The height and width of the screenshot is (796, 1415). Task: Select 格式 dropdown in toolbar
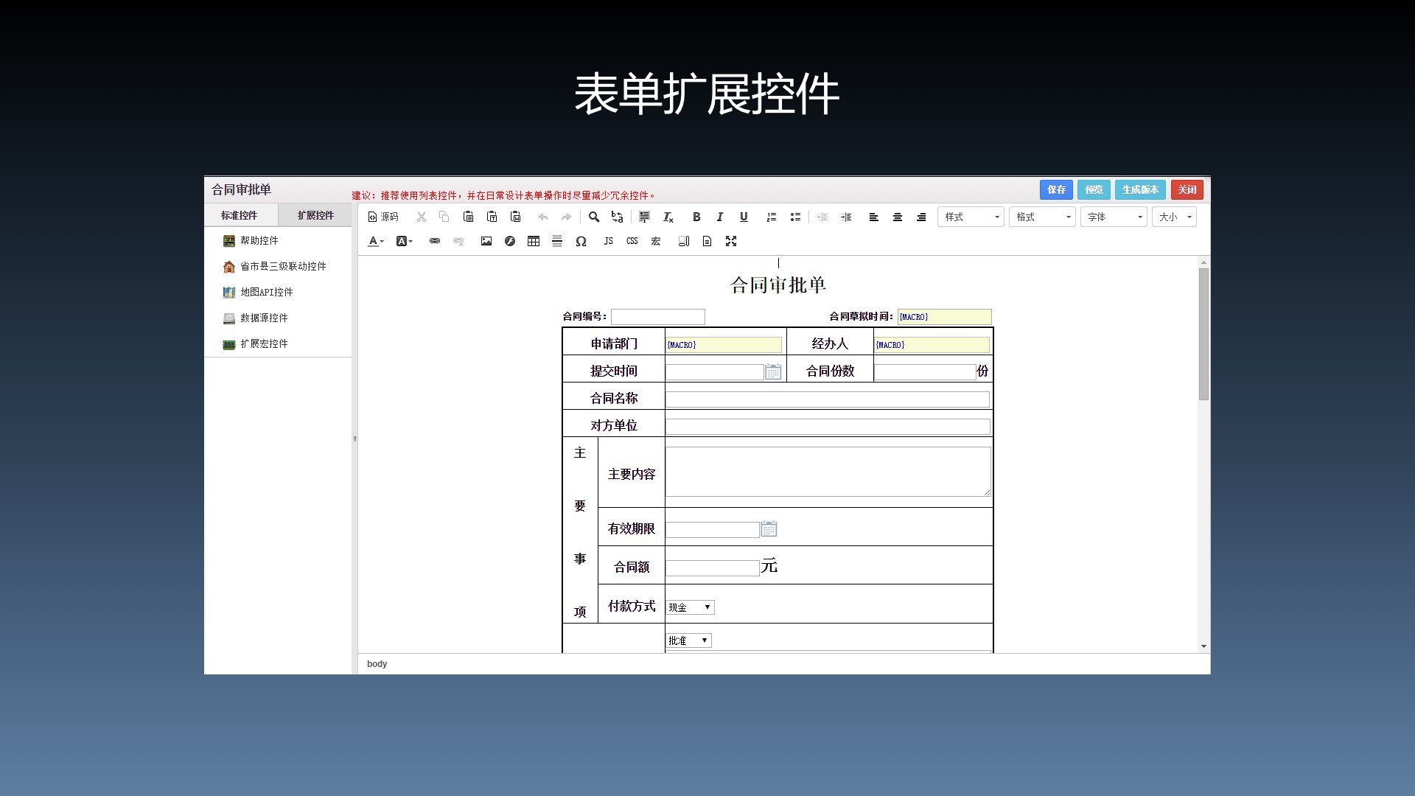click(1042, 217)
